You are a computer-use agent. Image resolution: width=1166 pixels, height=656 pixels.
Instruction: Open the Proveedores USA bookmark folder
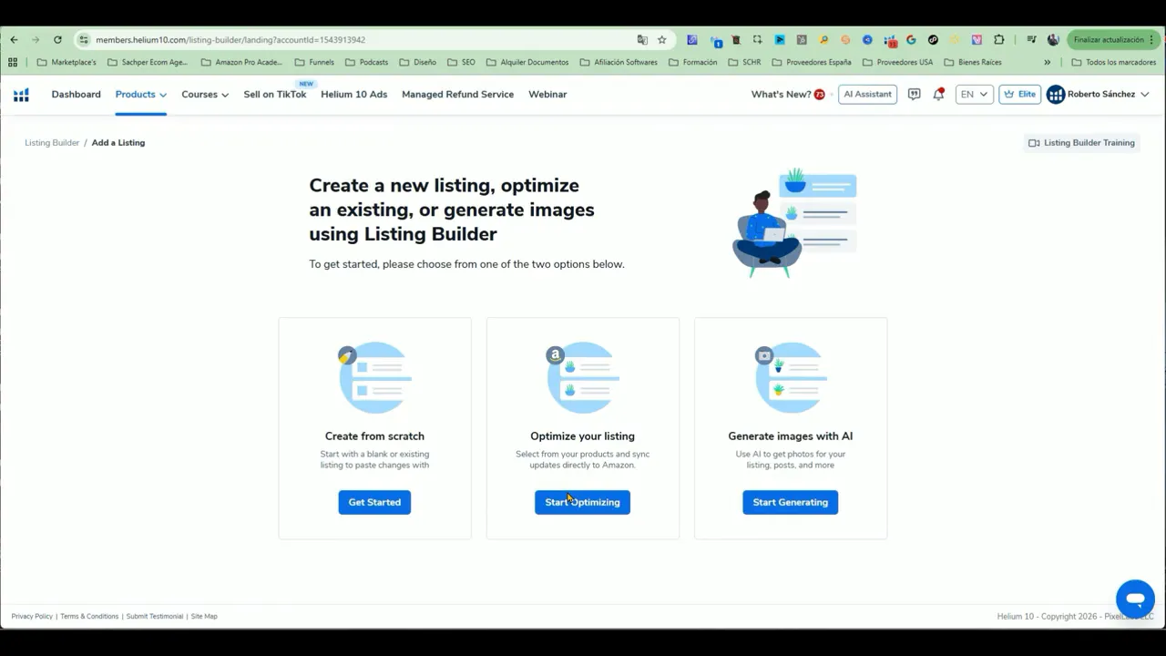pos(898,63)
